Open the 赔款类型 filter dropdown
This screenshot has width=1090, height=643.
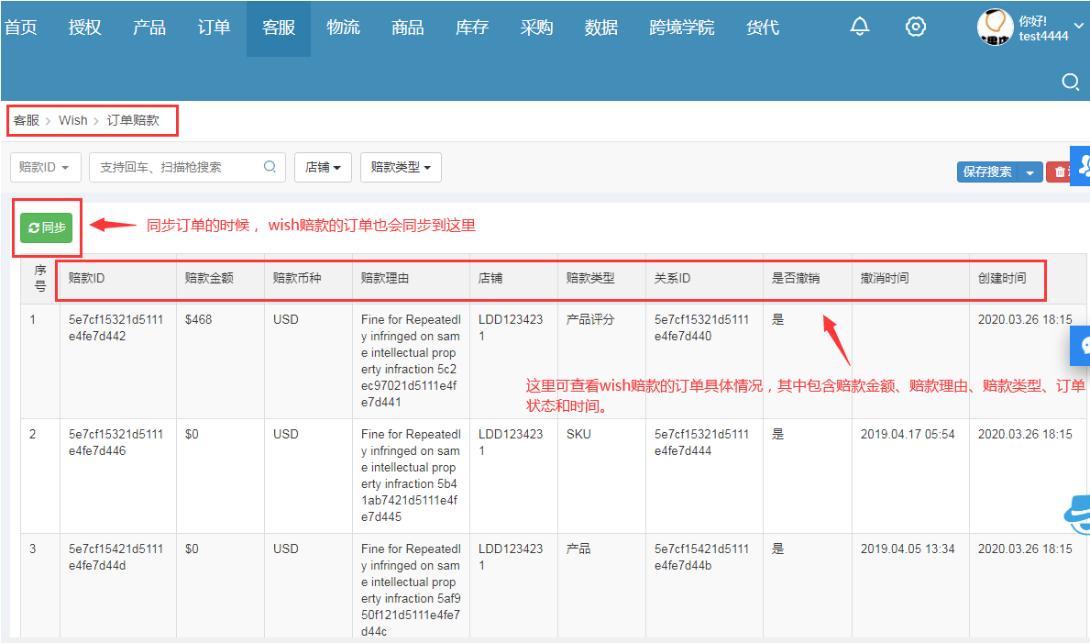[x=402, y=168]
